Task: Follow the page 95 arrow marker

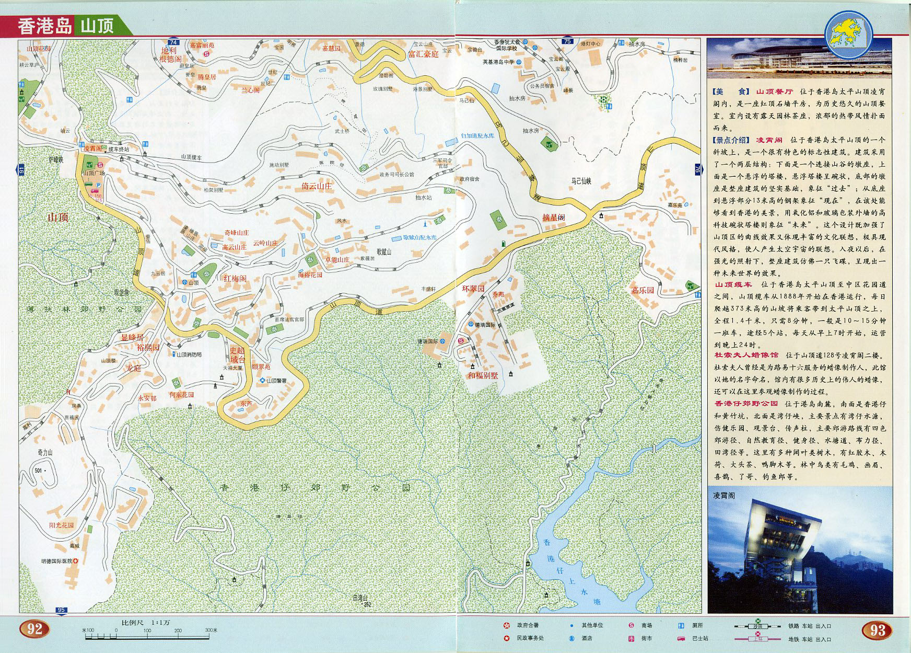Action: click(x=62, y=610)
